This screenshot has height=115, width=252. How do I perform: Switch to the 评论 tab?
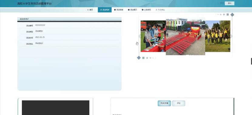tap(179, 103)
